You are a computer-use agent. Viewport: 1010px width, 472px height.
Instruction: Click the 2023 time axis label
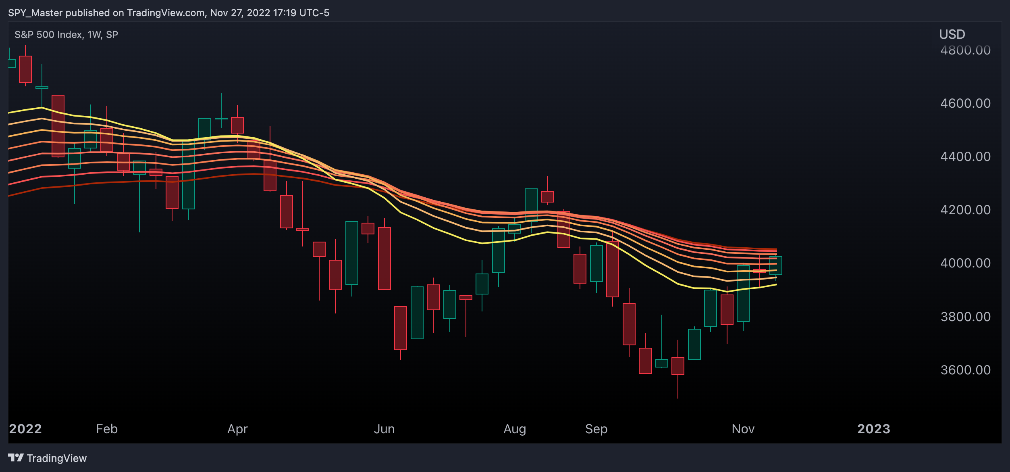[x=874, y=429]
